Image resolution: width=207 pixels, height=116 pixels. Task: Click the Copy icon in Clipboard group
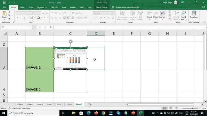point(9,15)
